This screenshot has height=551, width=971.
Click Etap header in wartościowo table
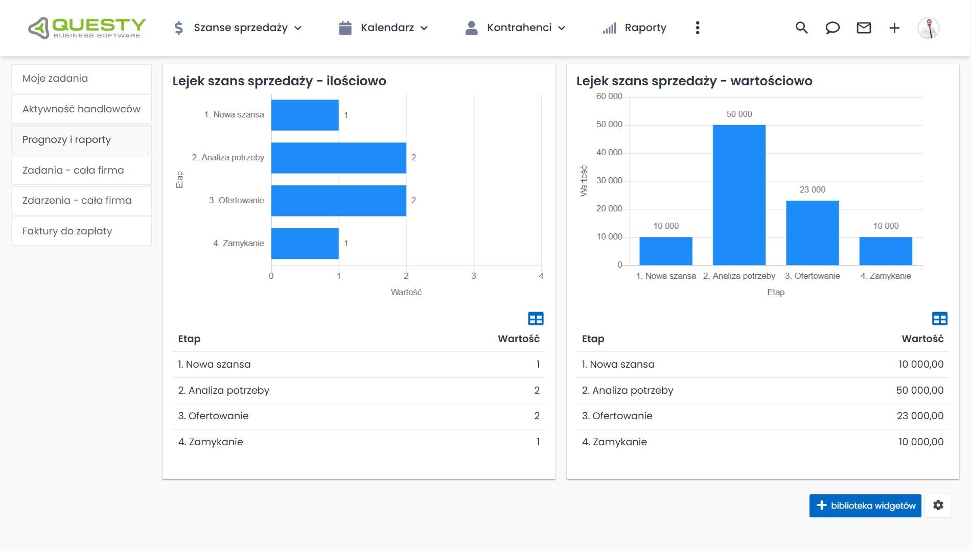(593, 339)
